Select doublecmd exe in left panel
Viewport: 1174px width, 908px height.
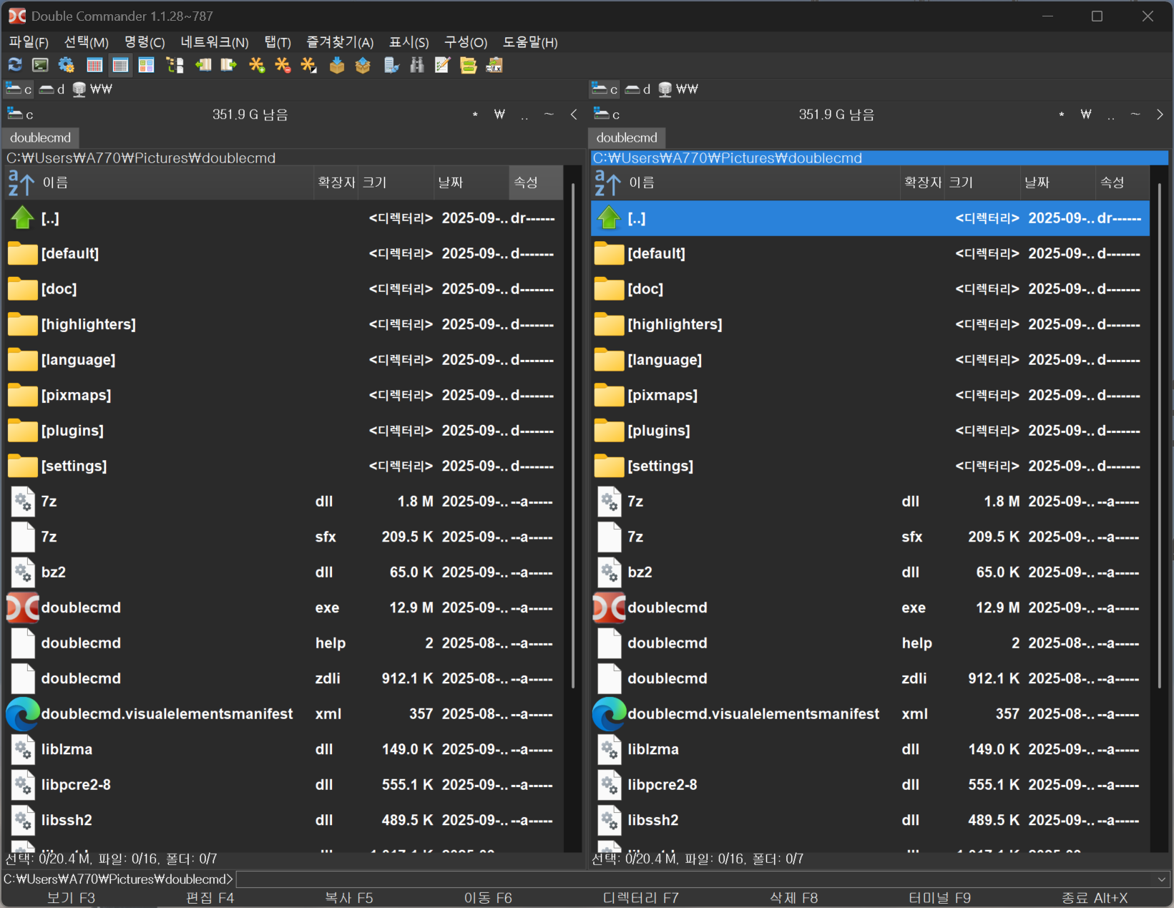point(283,607)
